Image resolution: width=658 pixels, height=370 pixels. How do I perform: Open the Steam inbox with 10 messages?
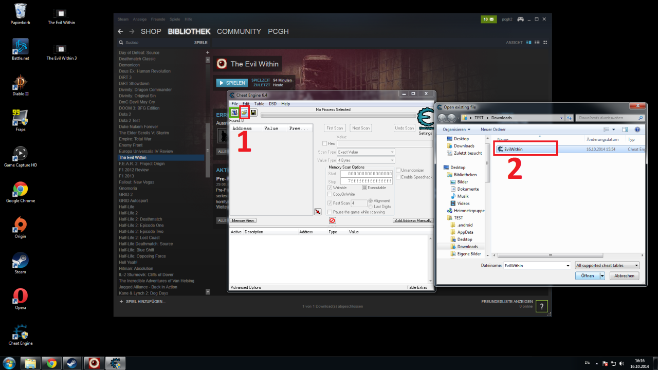(x=489, y=20)
